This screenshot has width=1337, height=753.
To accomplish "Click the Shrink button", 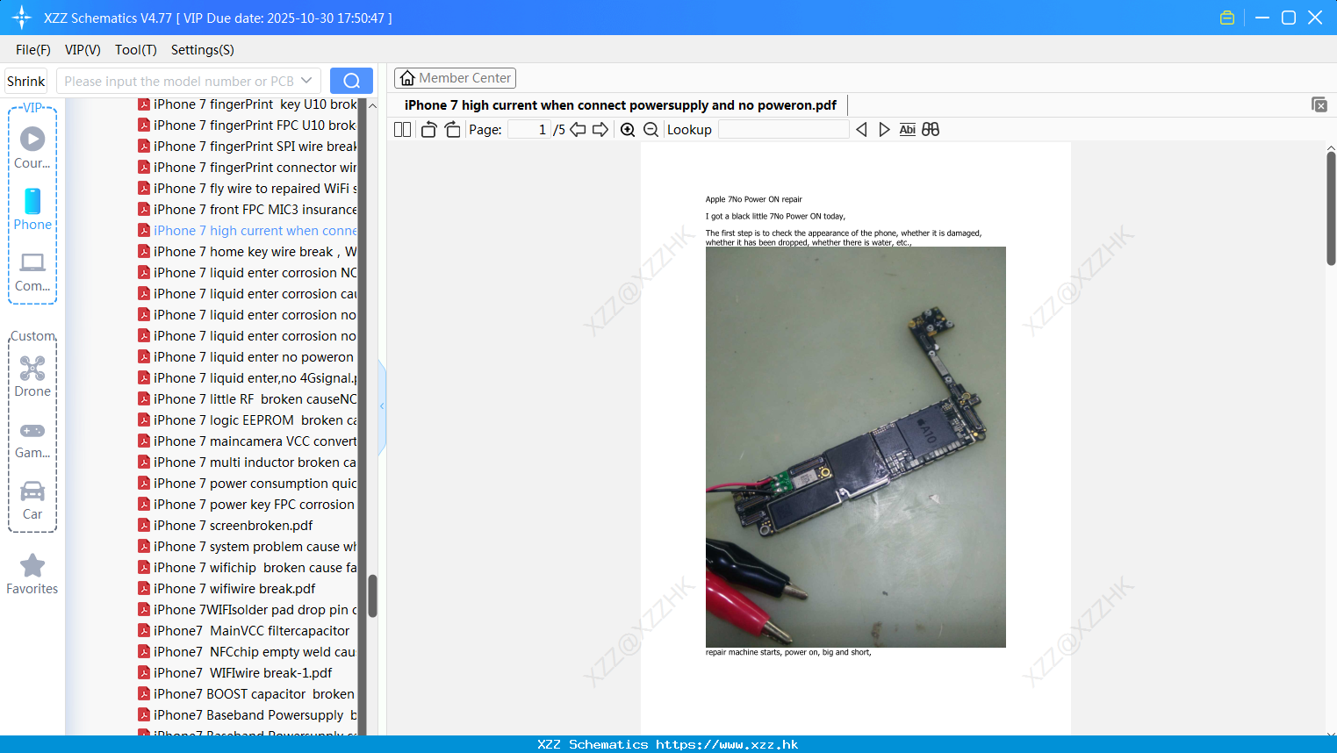I will [x=25, y=81].
